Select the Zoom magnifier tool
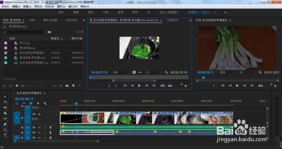The width and height of the screenshot is (282, 149). tap(5, 130)
